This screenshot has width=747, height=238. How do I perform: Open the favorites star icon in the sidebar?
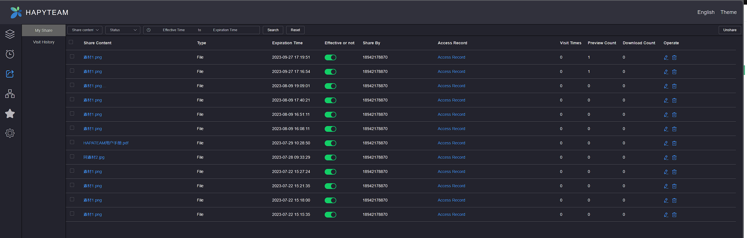point(10,113)
